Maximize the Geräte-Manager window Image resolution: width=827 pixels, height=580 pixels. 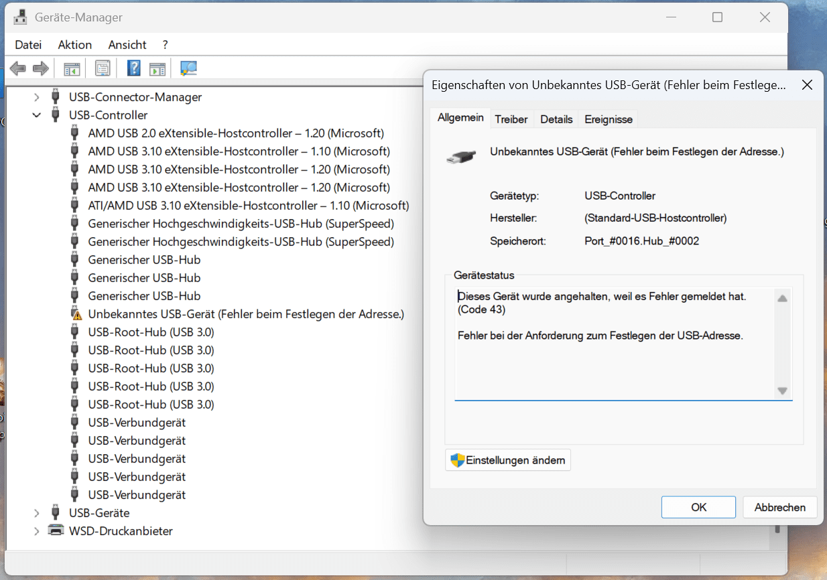(717, 17)
